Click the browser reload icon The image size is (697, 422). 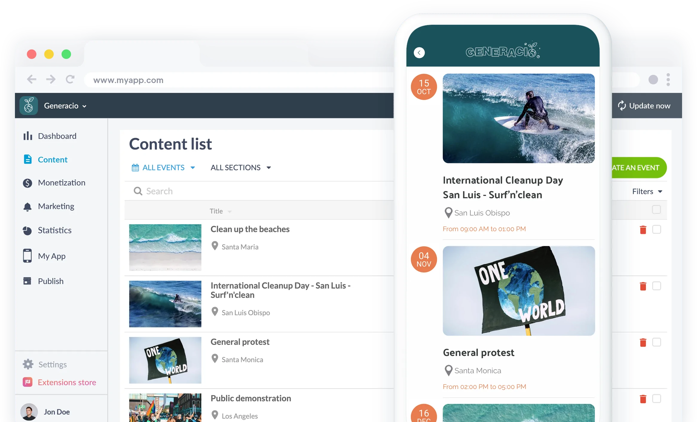pyautogui.click(x=70, y=79)
